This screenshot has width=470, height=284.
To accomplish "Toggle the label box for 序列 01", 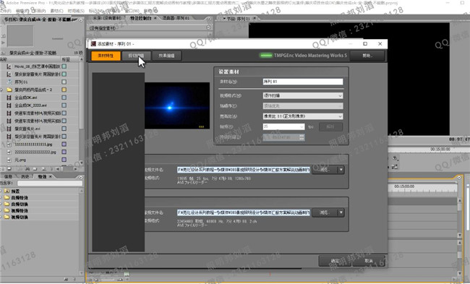I will 64,82.
